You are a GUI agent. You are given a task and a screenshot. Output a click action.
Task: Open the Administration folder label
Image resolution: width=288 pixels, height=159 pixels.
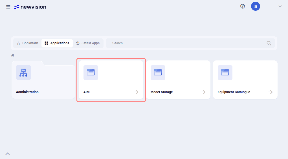click(27, 92)
